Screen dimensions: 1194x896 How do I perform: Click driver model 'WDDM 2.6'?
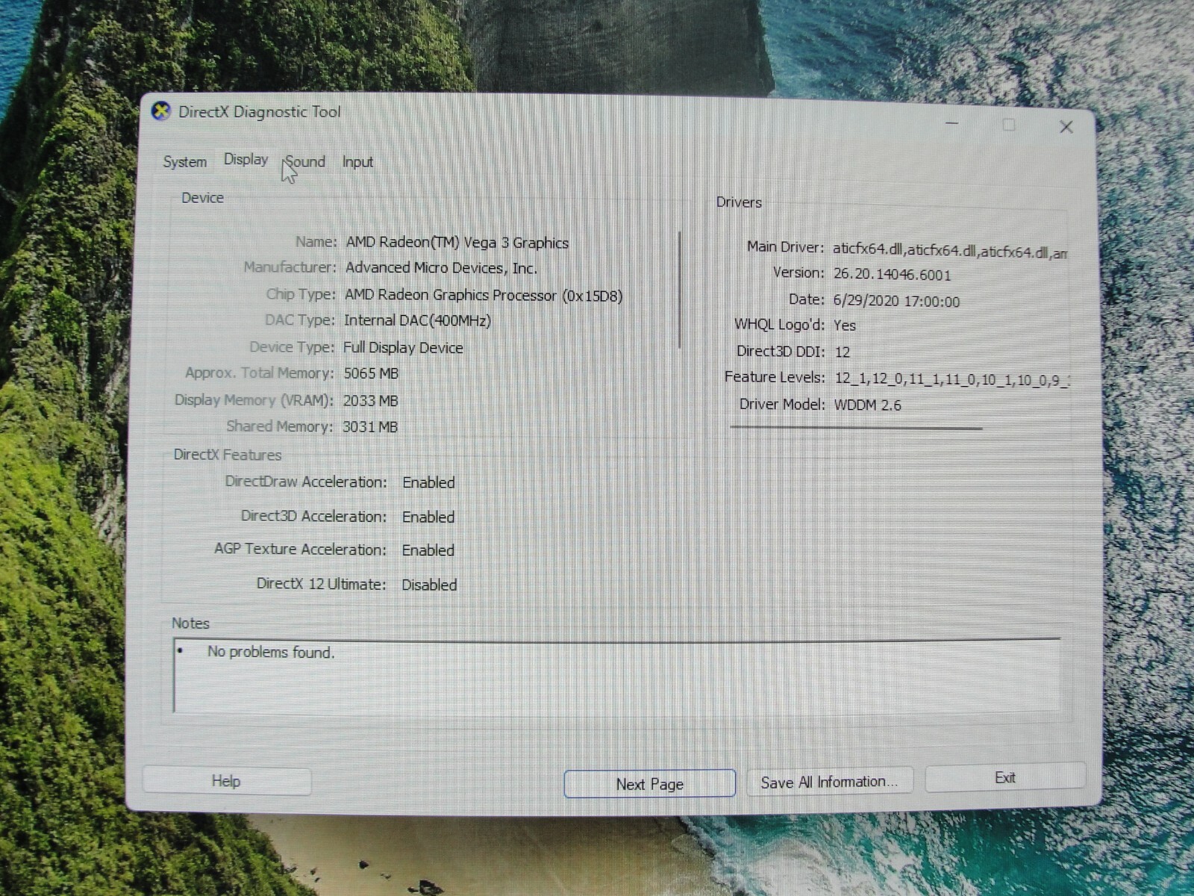(x=868, y=405)
